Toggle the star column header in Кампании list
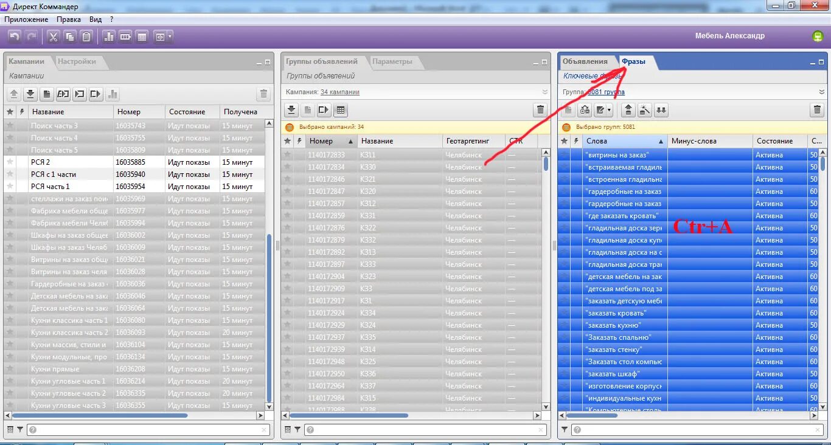Screen dimensions: 831x445 click(10, 111)
